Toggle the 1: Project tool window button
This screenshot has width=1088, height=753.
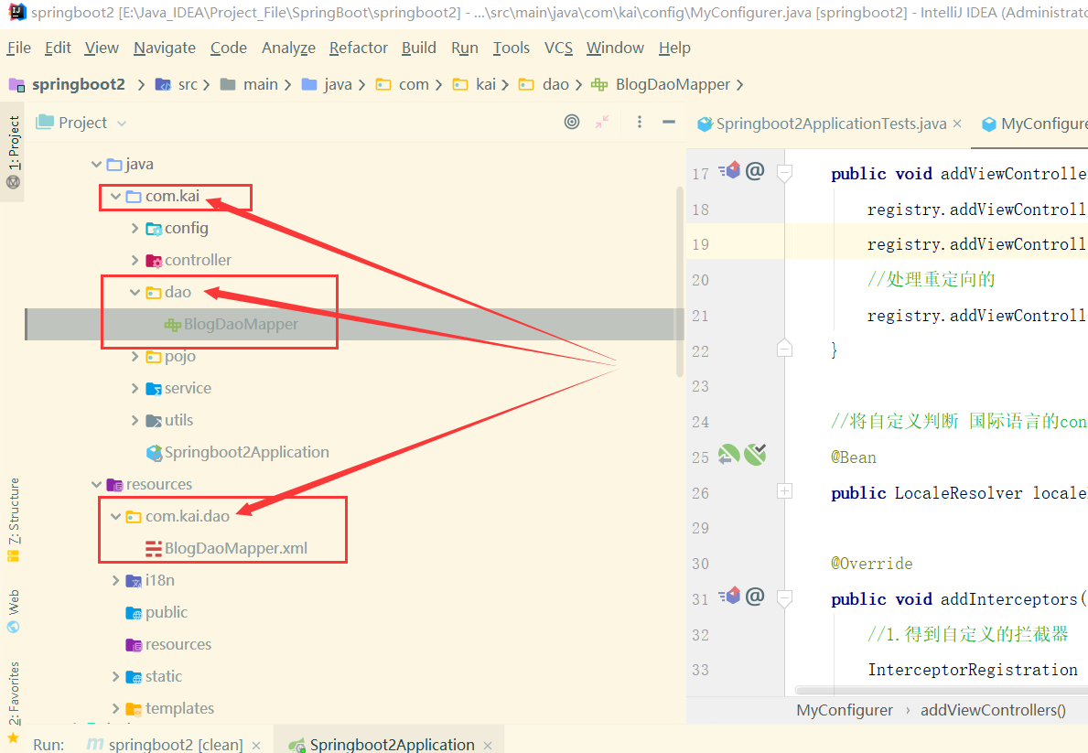(13, 151)
